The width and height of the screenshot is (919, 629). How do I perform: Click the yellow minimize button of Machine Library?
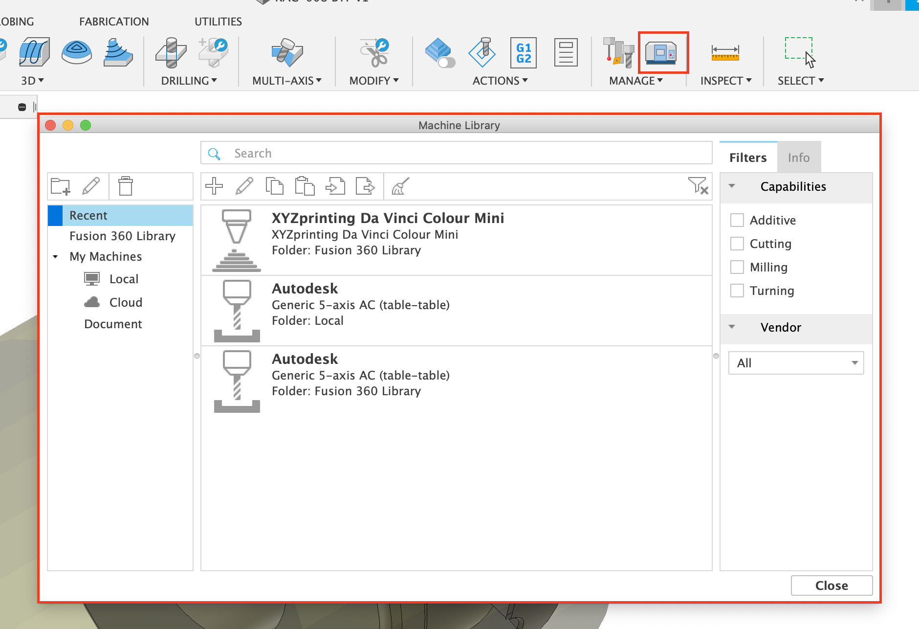[x=68, y=126]
